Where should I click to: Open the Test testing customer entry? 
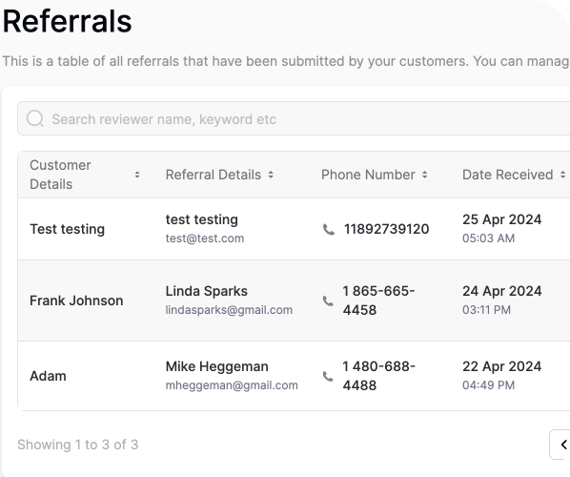click(68, 229)
